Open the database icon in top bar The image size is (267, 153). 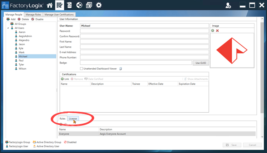click(x=69, y=5)
